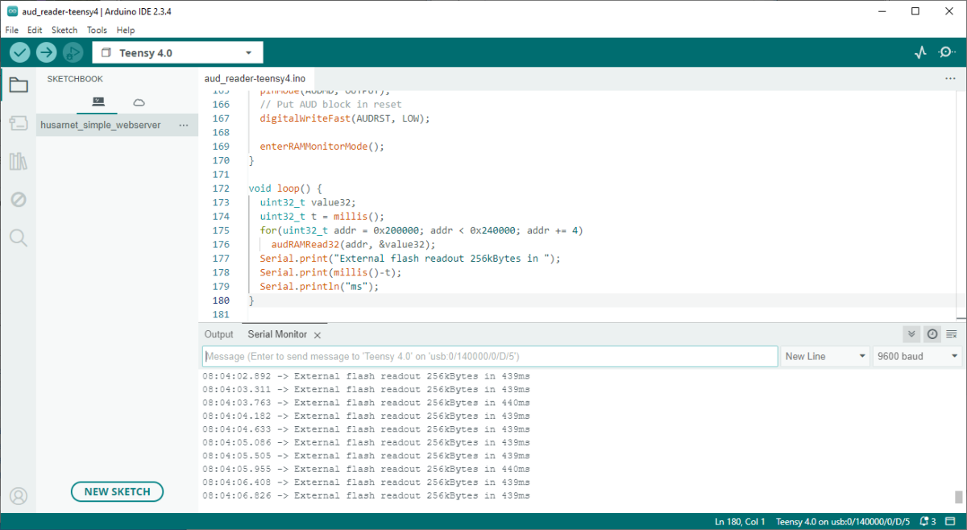Open the Boards Manager sidebar icon

click(18, 122)
